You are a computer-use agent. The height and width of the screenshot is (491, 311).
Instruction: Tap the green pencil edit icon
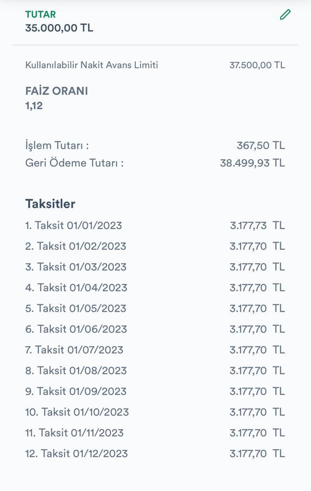(x=285, y=14)
